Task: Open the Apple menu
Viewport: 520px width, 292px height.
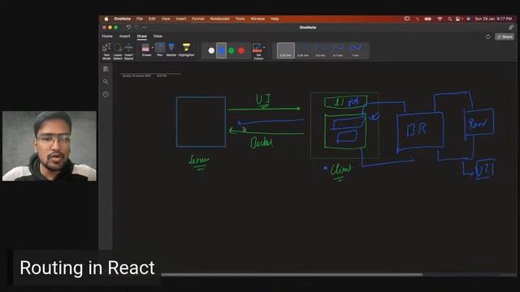Action: click(106, 19)
